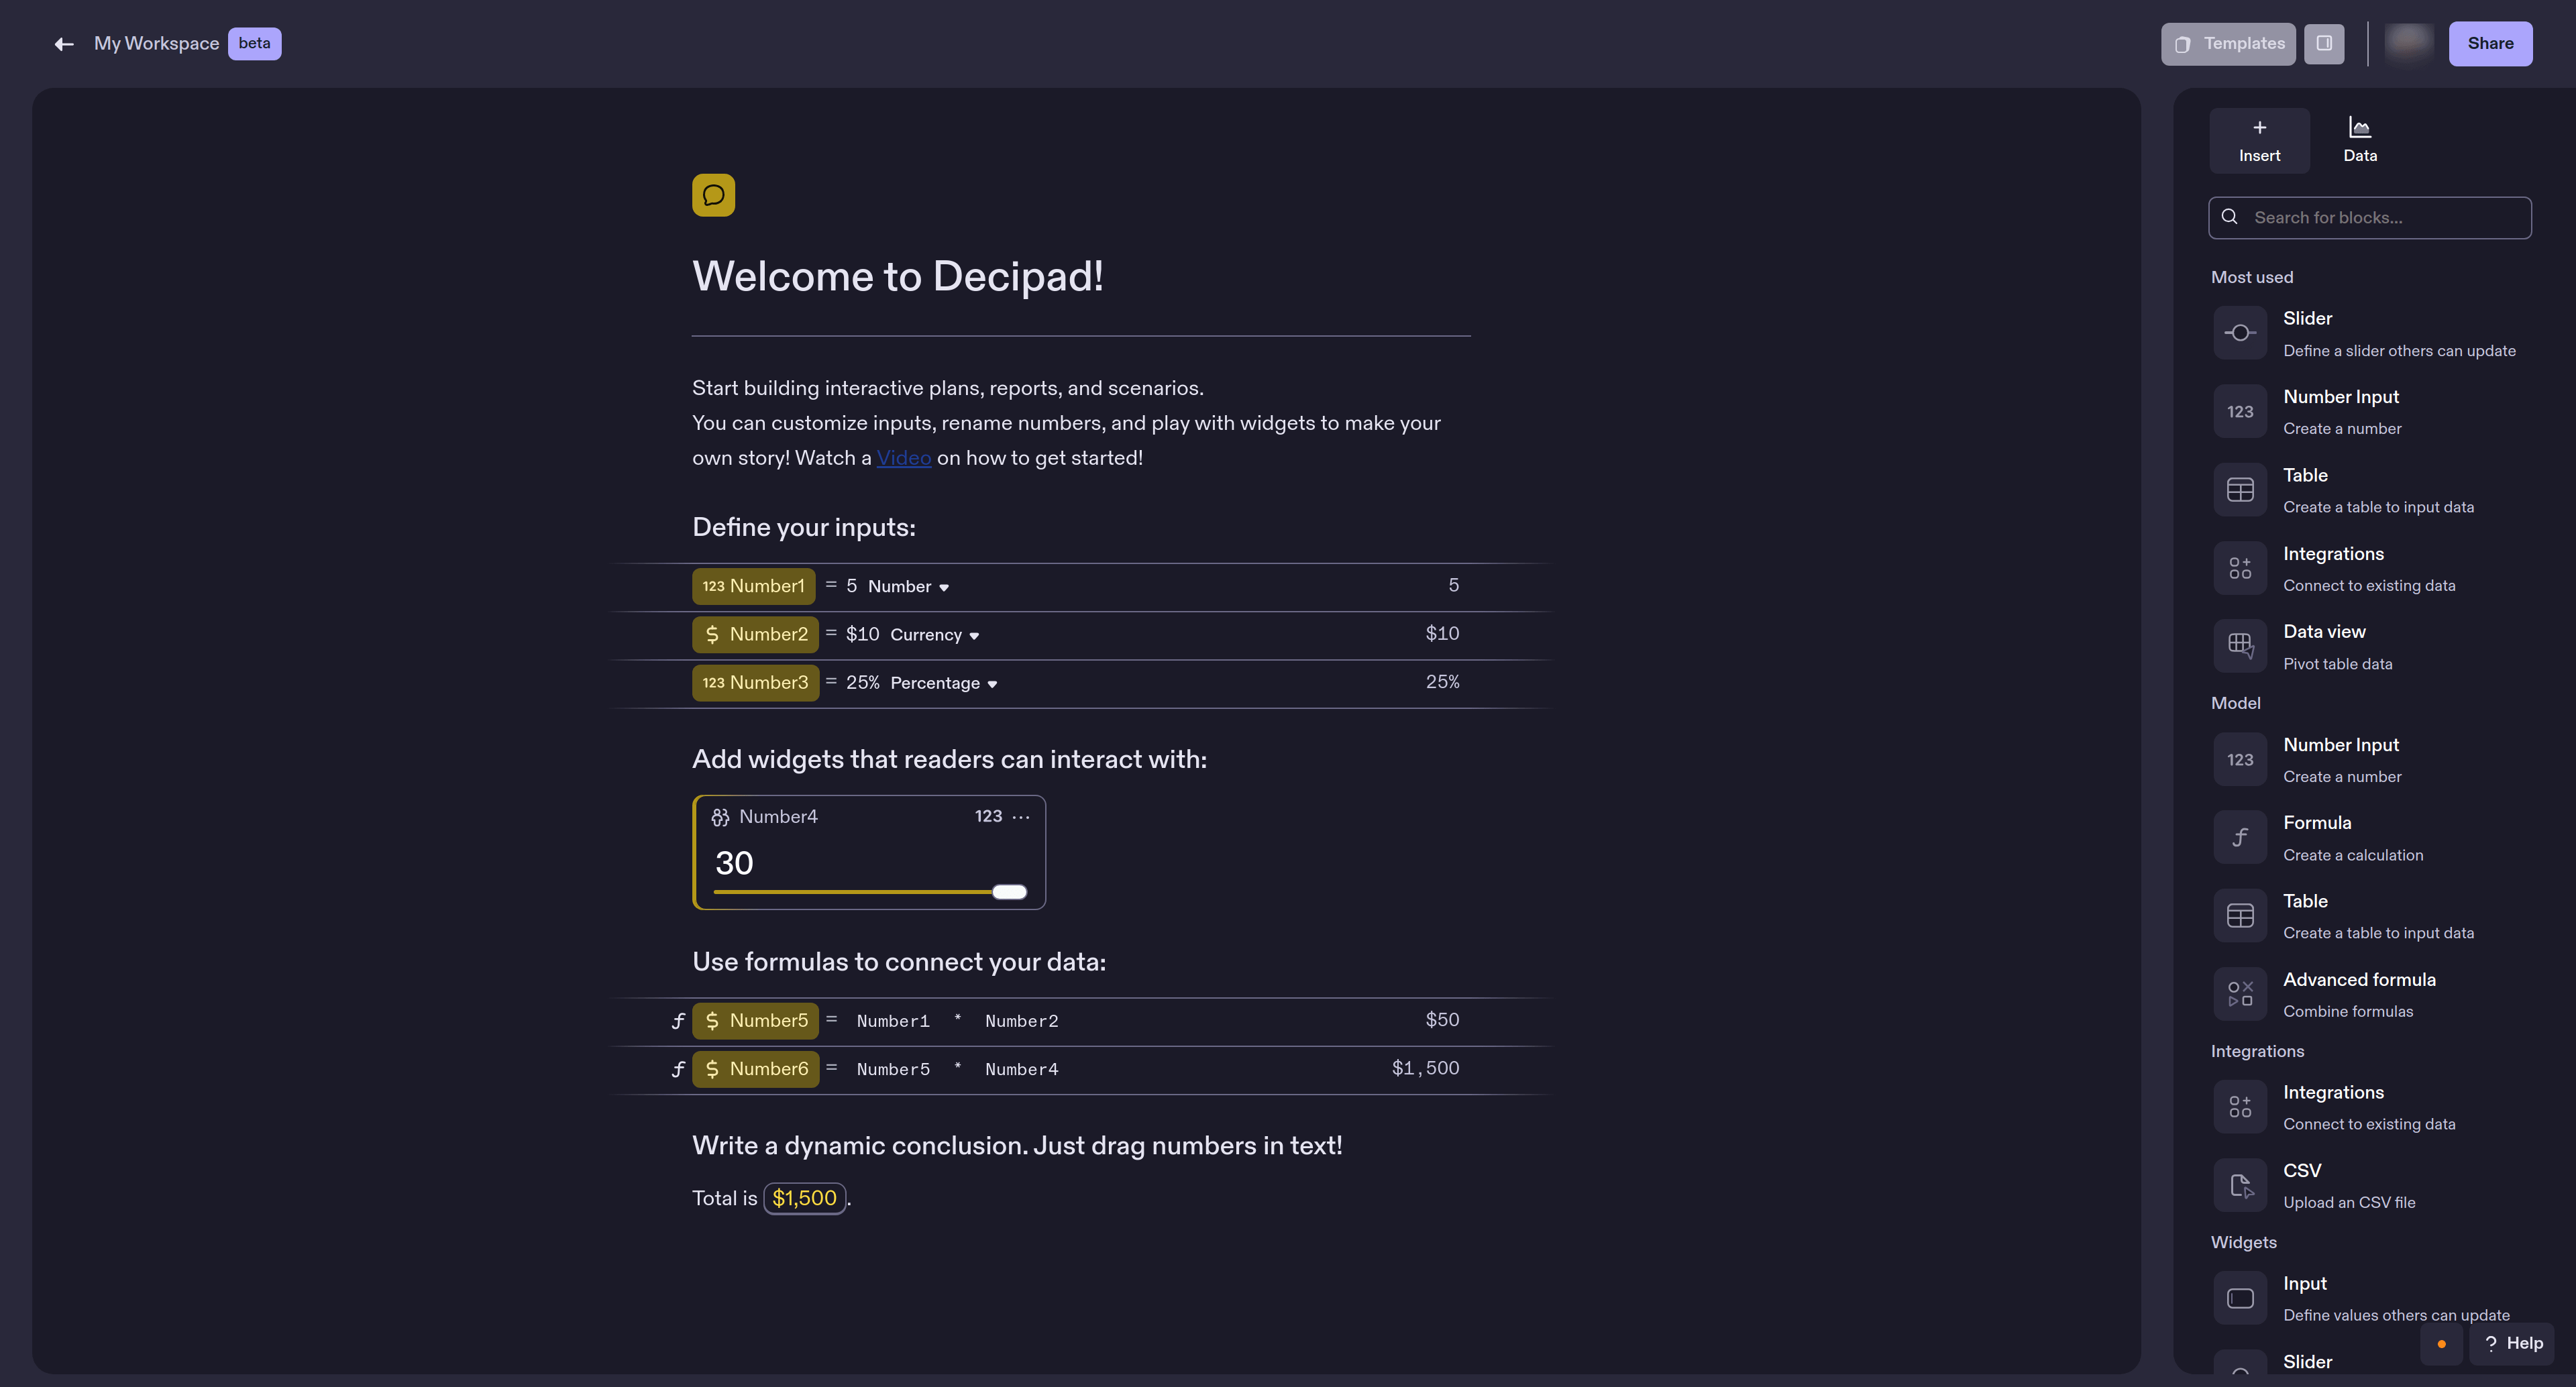Switch to the Data tab
Image resolution: width=2576 pixels, height=1387 pixels.
[x=2360, y=141]
